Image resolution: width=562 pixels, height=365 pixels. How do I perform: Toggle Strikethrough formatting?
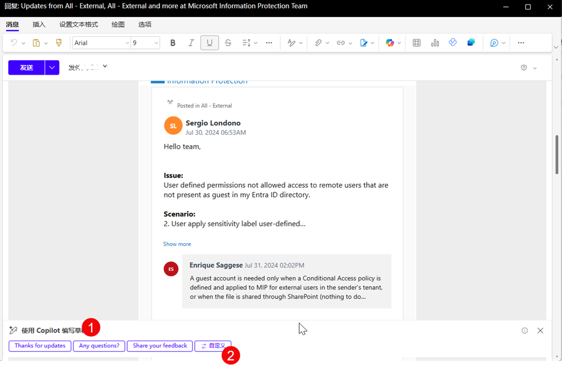[228, 43]
